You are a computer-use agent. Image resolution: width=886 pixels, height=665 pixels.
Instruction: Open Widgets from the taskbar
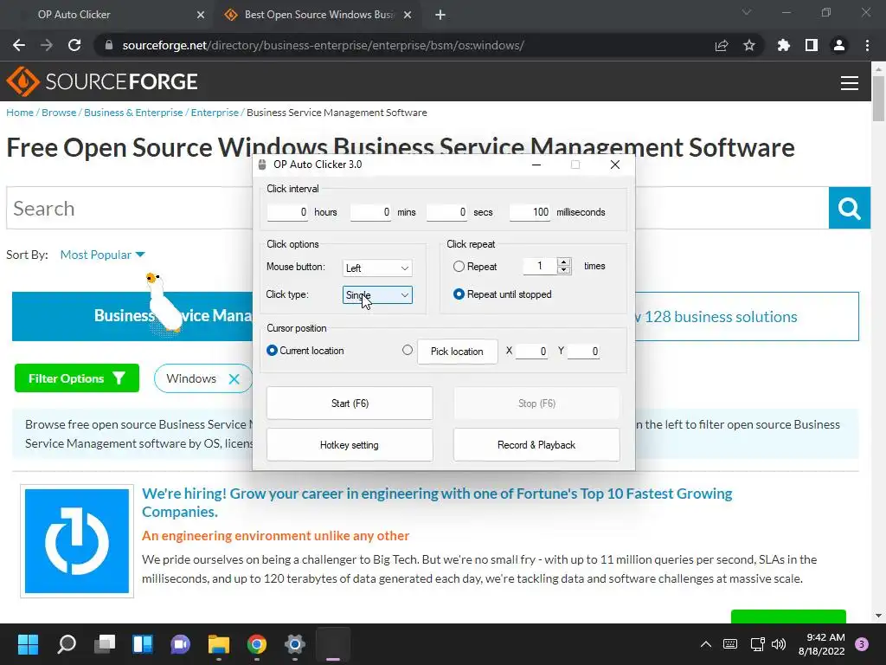(143, 644)
